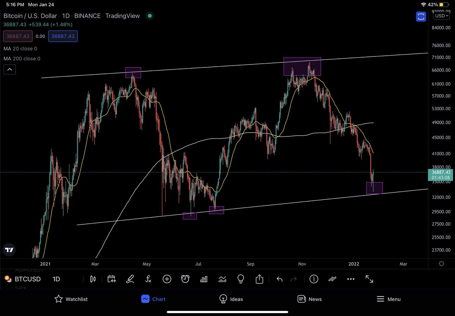Tap the plus compare symbol icon

pos(167,279)
